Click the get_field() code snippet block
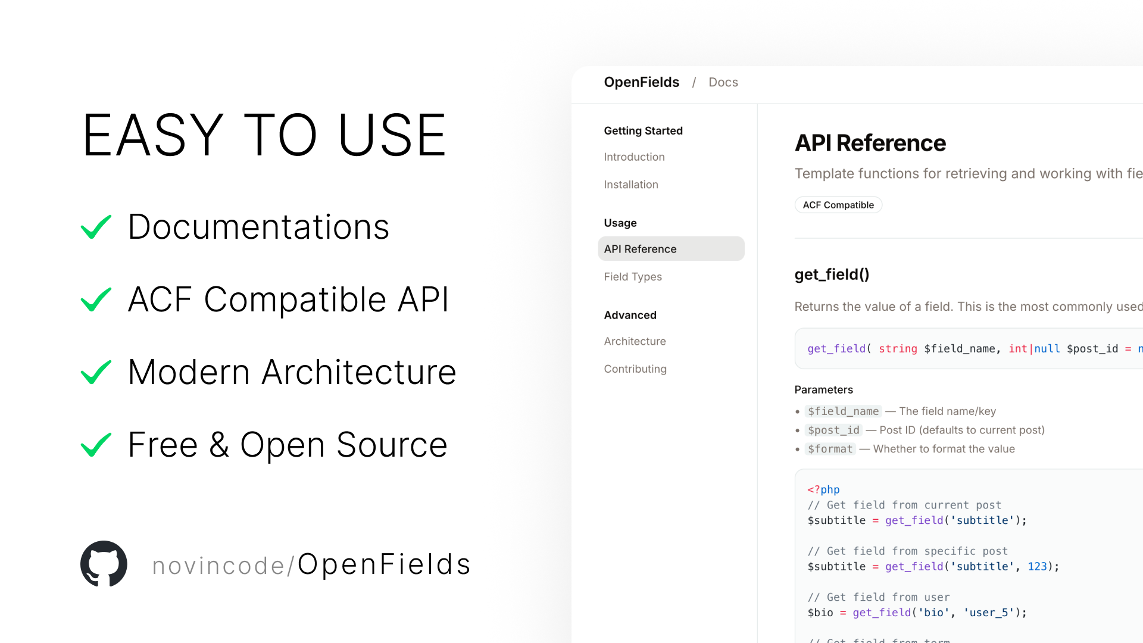The image size is (1143, 643). coord(969,348)
